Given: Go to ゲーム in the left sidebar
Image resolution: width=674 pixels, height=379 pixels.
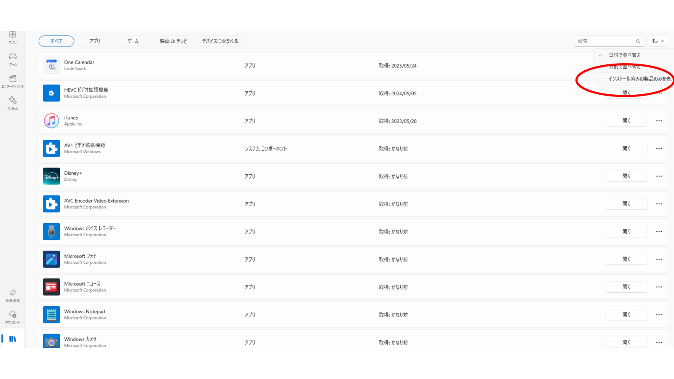Looking at the screenshot, I should 13,59.
